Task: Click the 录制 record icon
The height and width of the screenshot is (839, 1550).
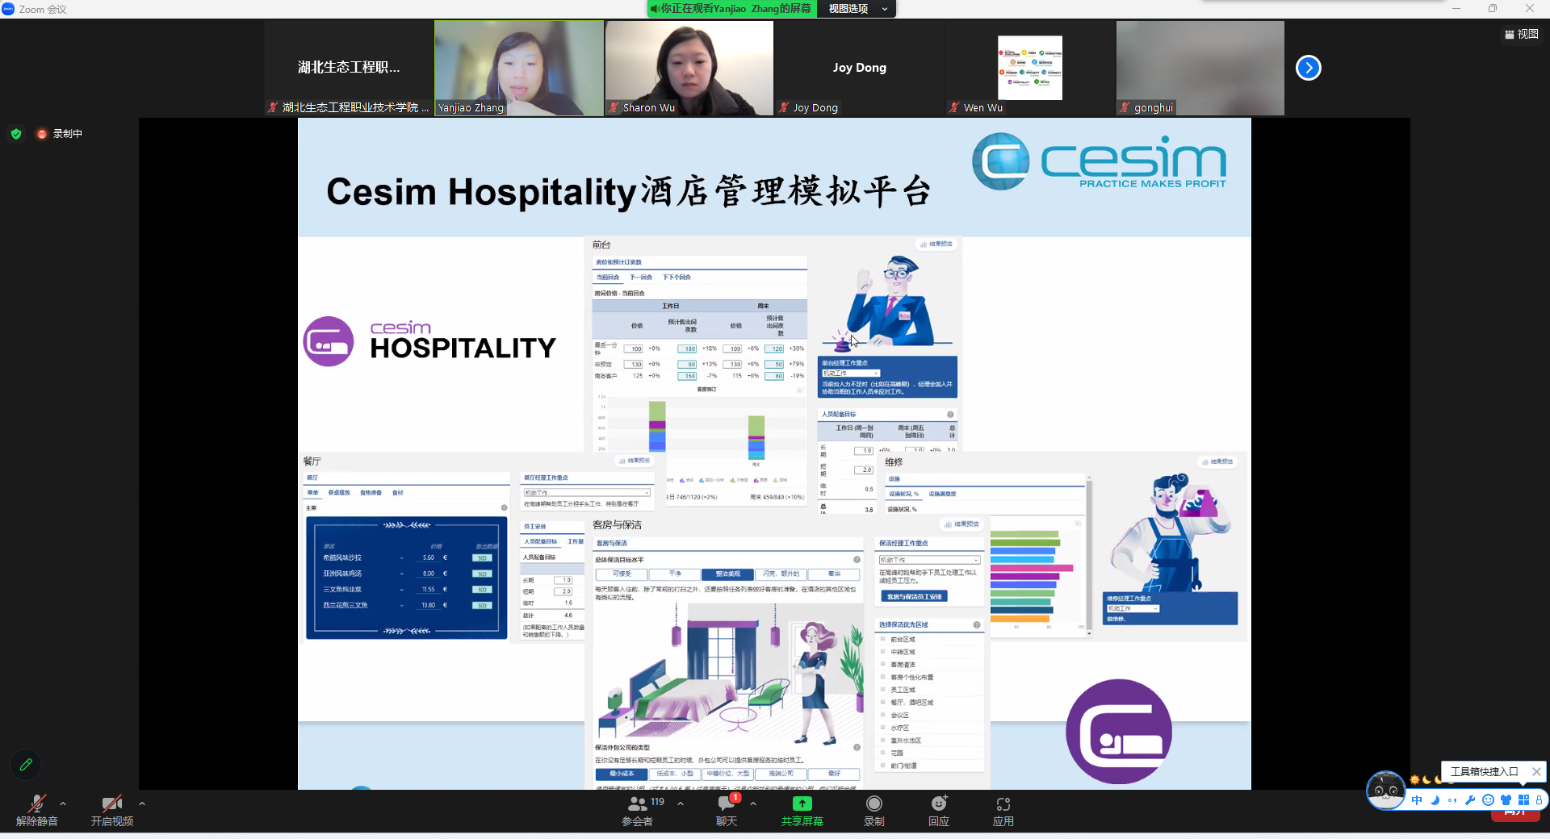Action: pos(874,804)
